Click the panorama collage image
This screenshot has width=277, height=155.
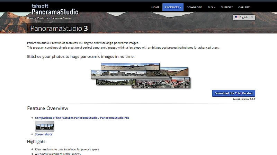(x=141, y=75)
